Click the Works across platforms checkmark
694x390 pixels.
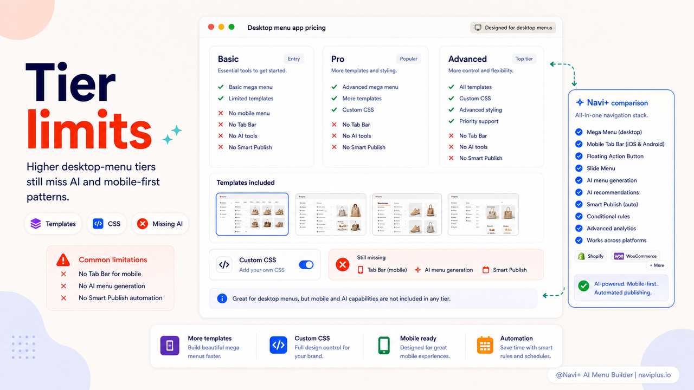coord(579,240)
